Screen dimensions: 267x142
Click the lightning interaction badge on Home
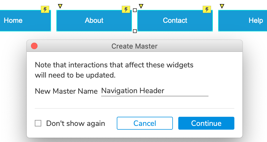click(x=45, y=9)
